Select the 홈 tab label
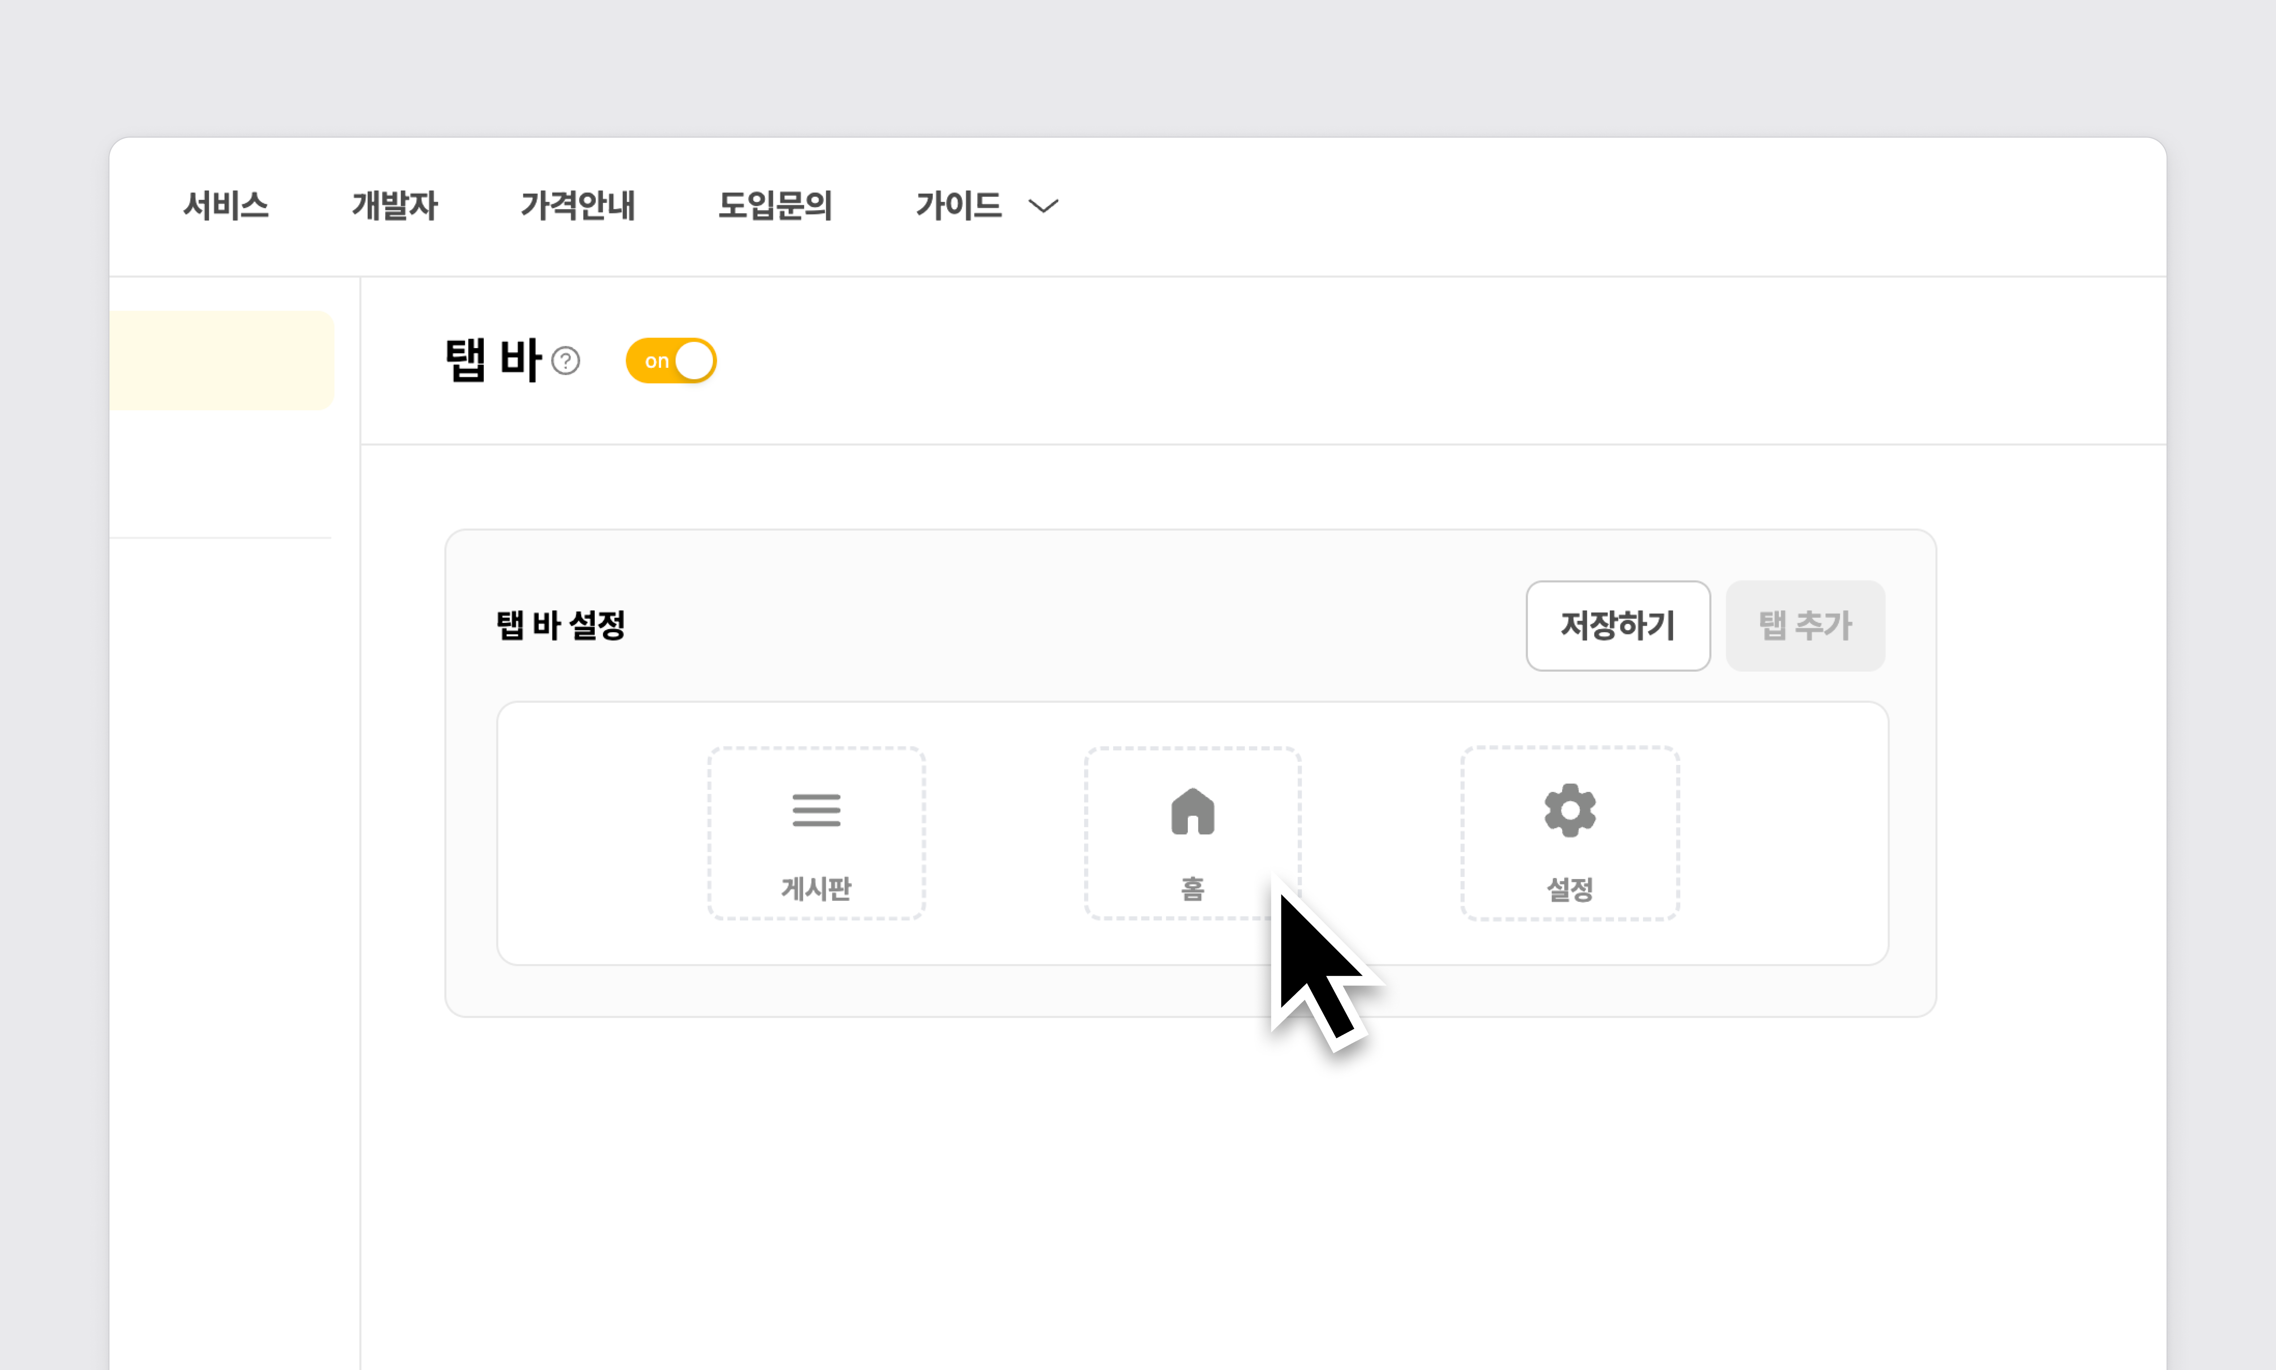The height and width of the screenshot is (1370, 2276). click(1193, 889)
